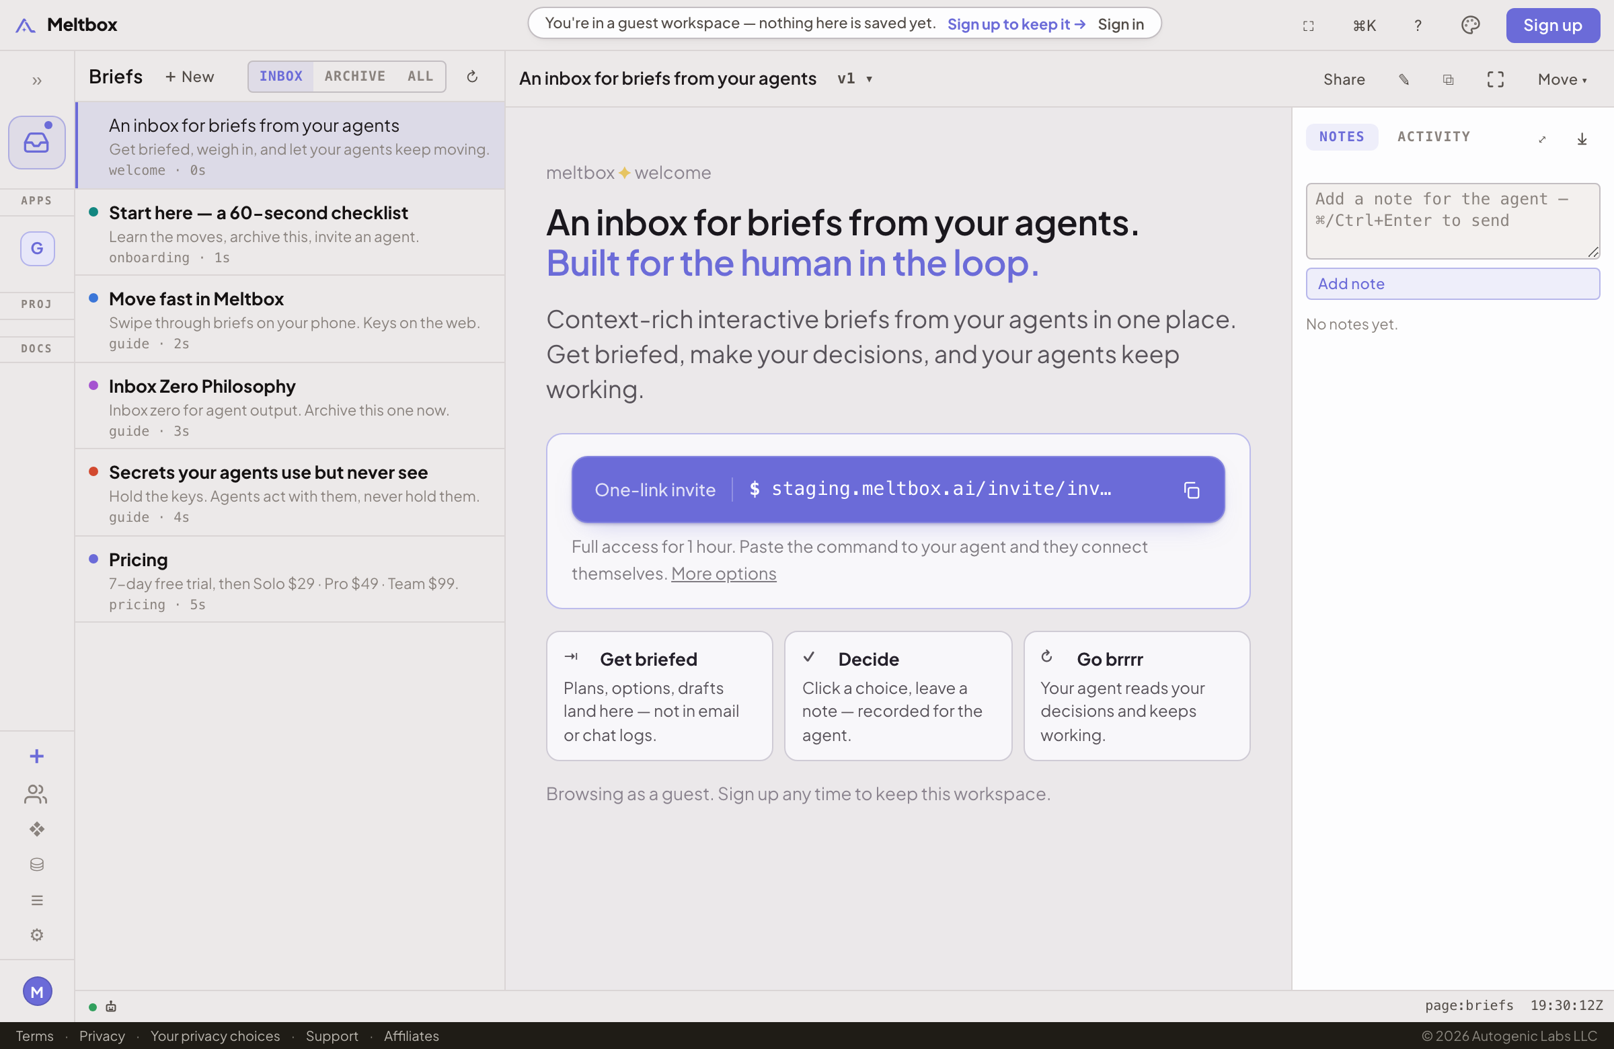Open the Privacy footer link
1614x1049 pixels.
pos(102,1036)
